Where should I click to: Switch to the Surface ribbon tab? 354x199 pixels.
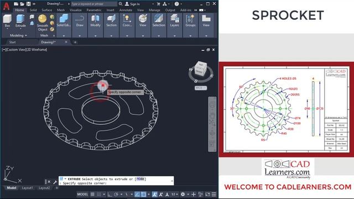[46, 10]
